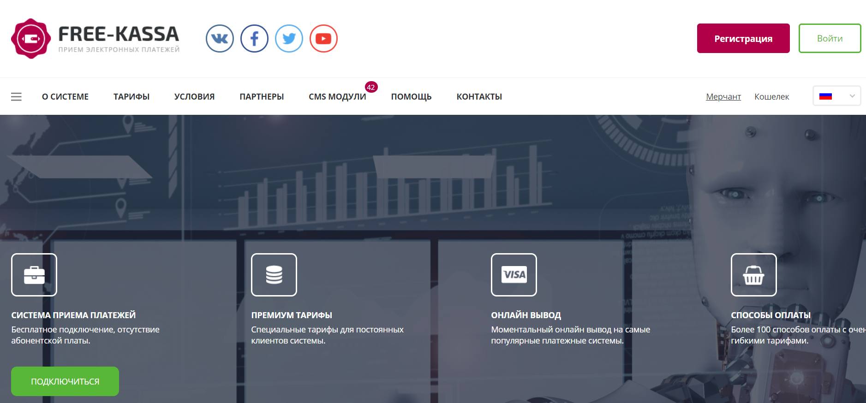Open the О системе menu item
This screenshot has width=866, height=403.
(x=65, y=97)
